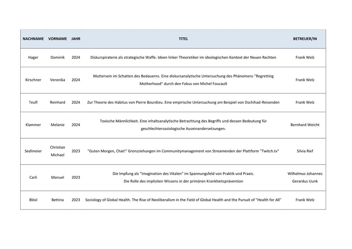Select the title starting with Diskurspiraterie
Image resolution: width=352 pixels, height=249 pixels.
click(x=183, y=58)
